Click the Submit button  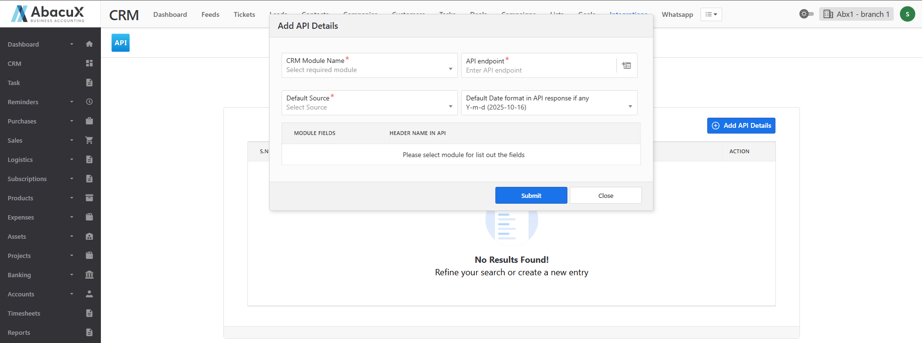pyautogui.click(x=531, y=196)
